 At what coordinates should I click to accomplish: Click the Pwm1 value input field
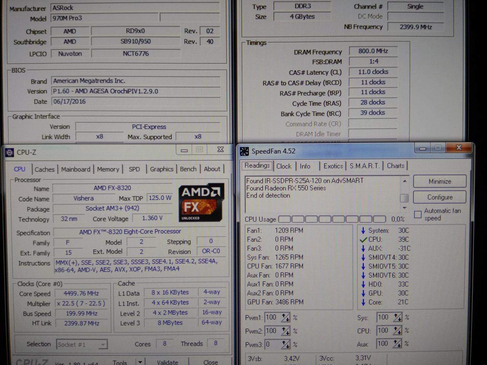pyautogui.click(x=272, y=317)
